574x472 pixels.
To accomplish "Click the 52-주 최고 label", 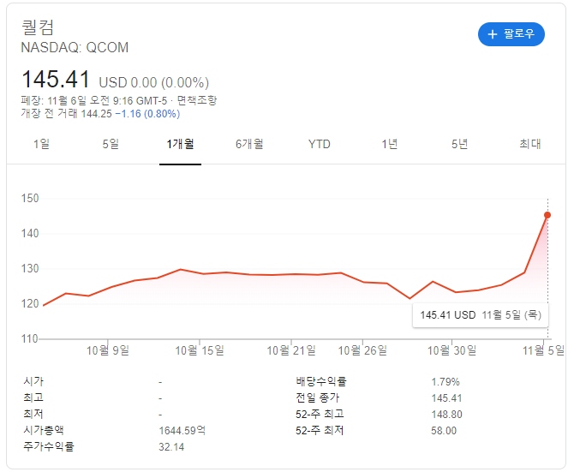I will 320,415.
